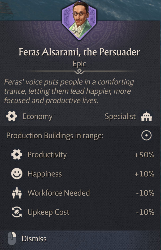Click the Productivity +50% value
Screen dimensions: 161x250
pyautogui.click(x=144, y=155)
